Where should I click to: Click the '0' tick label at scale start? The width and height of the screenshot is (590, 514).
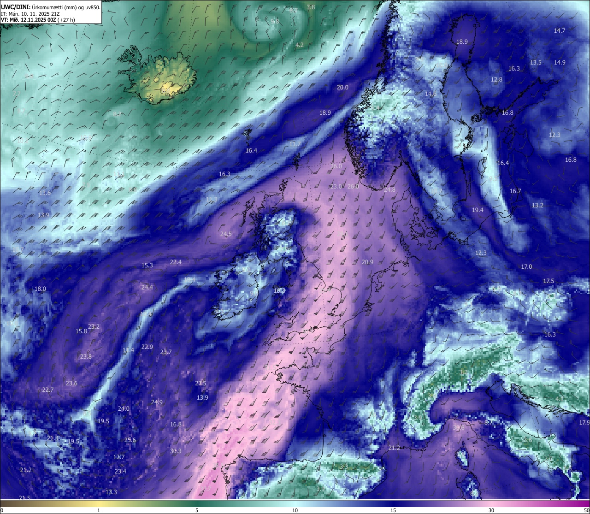[x=2, y=510]
